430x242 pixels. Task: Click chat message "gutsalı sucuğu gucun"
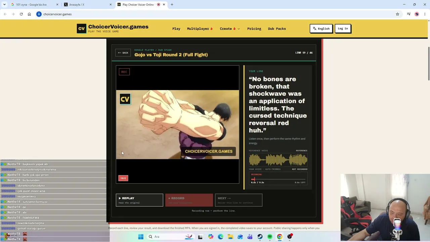point(31,229)
